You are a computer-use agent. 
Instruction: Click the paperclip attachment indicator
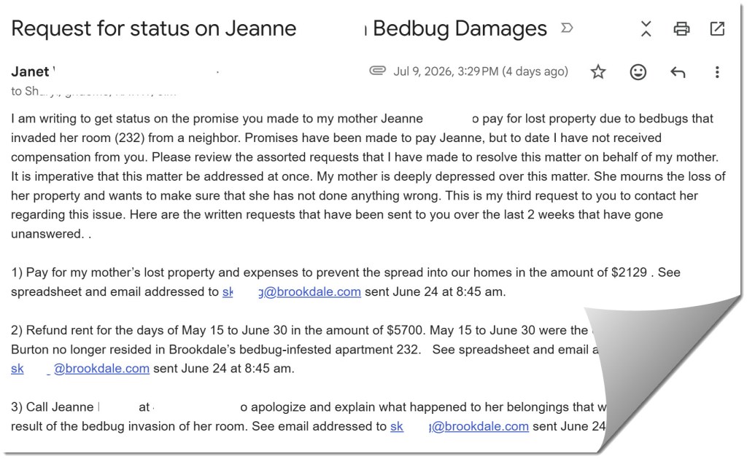point(377,71)
